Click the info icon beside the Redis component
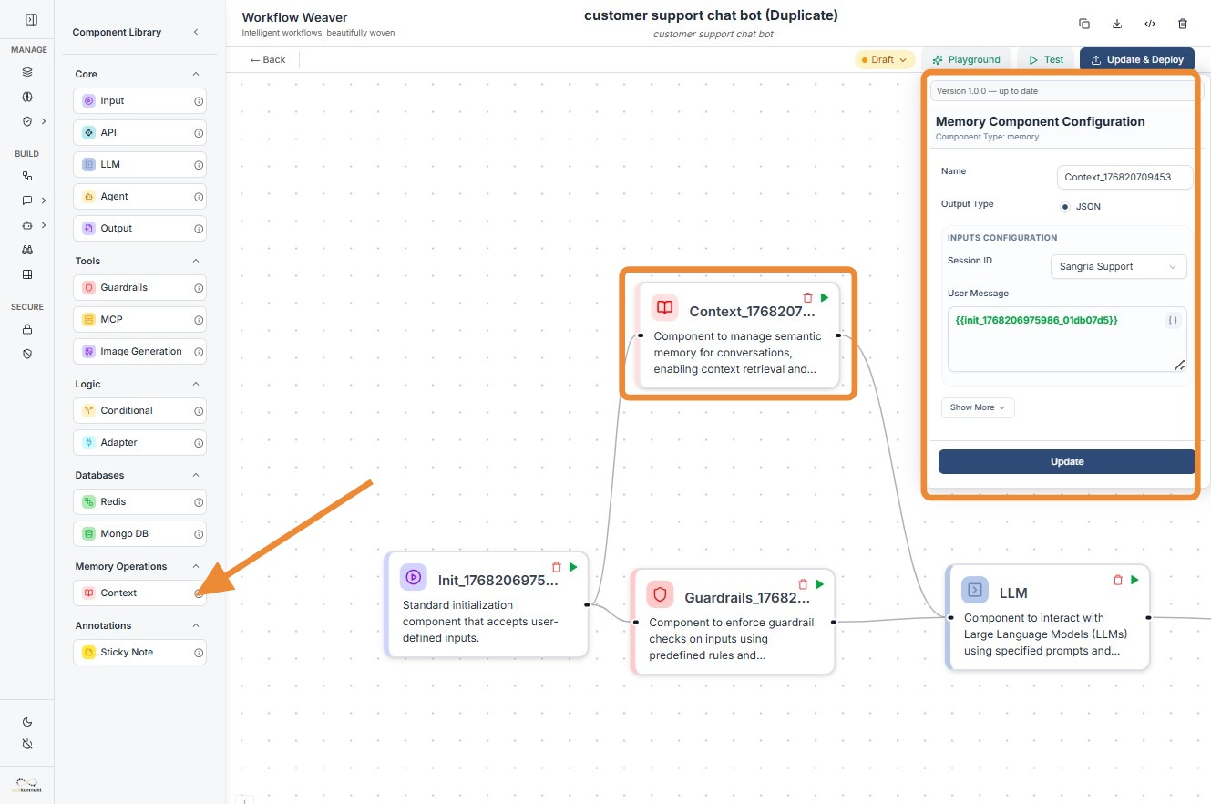The width and height of the screenshot is (1211, 804). pyautogui.click(x=199, y=502)
